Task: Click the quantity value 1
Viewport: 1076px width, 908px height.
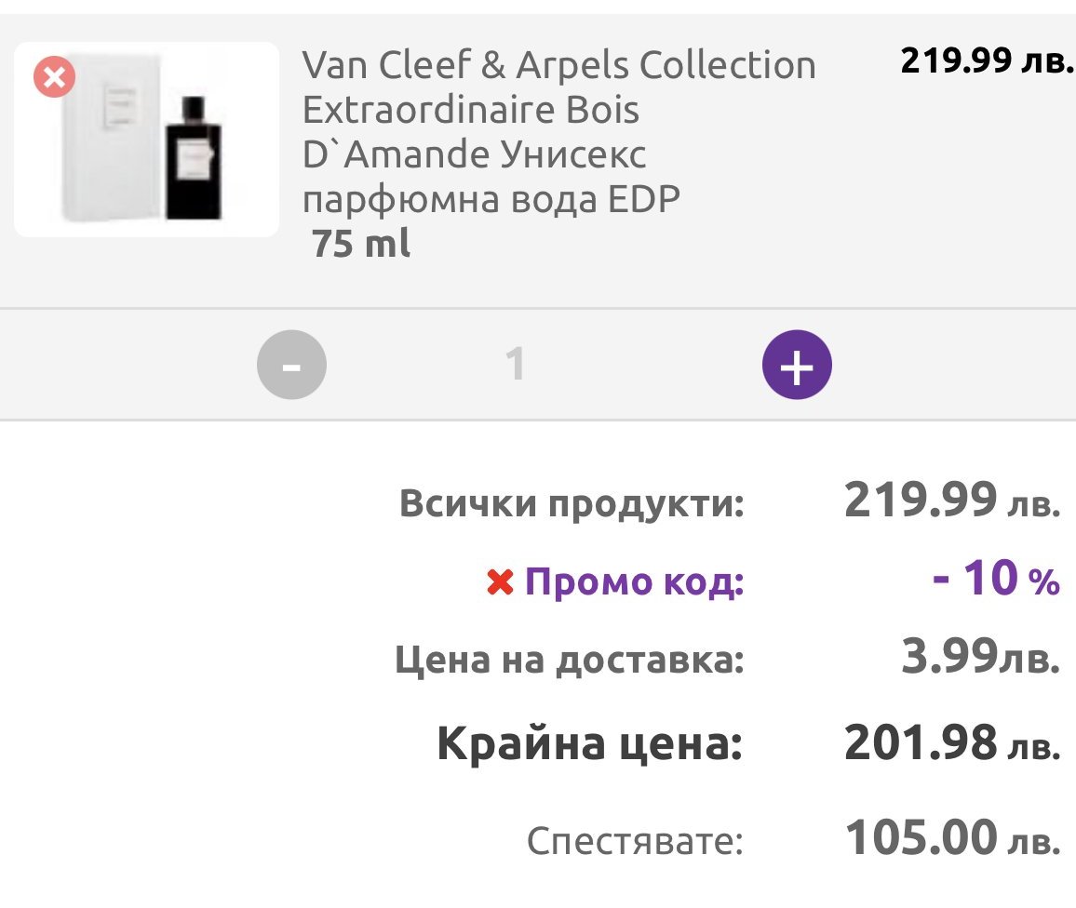Action: click(x=515, y=365)
